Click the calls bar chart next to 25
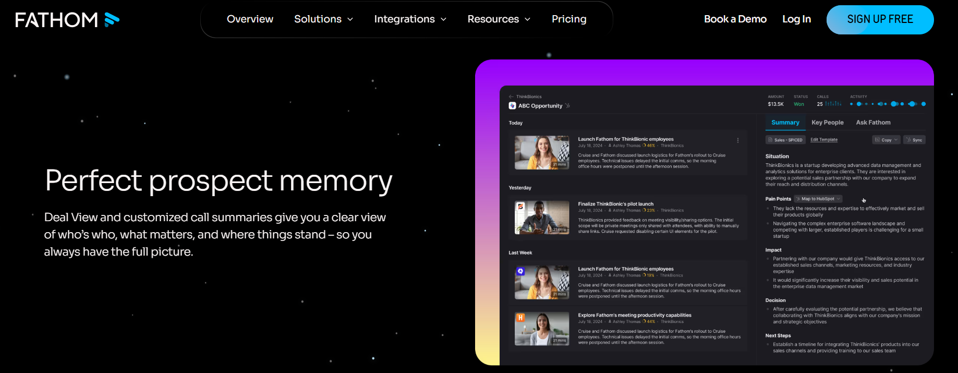This screenshot has width=958, height=373. (x=833, y=104)
